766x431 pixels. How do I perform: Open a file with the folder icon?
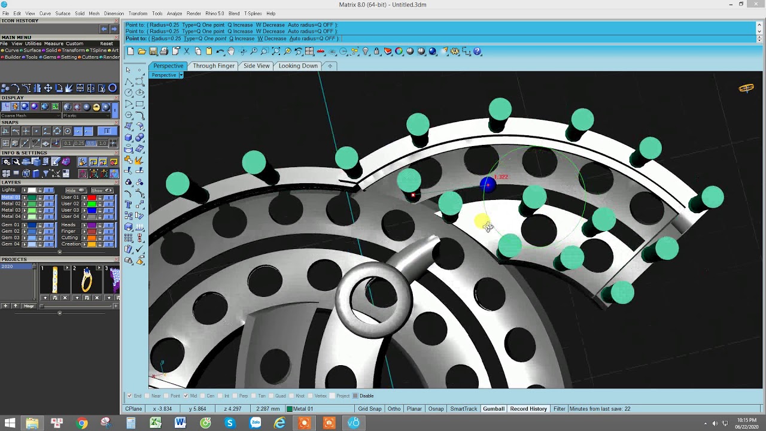(142, 51)
